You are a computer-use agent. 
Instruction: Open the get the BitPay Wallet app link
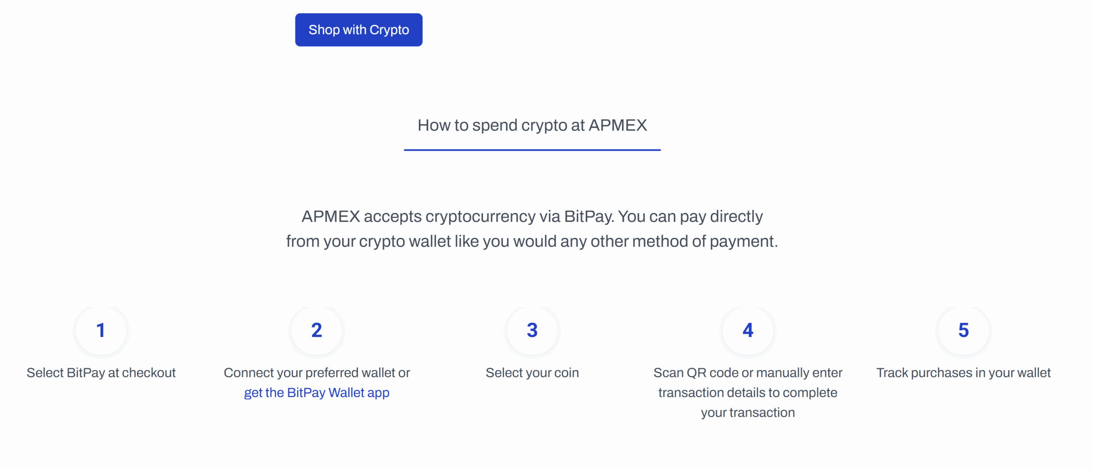[x=316, y=392]
